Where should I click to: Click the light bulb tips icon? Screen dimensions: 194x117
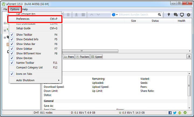[x=169, y=15]
